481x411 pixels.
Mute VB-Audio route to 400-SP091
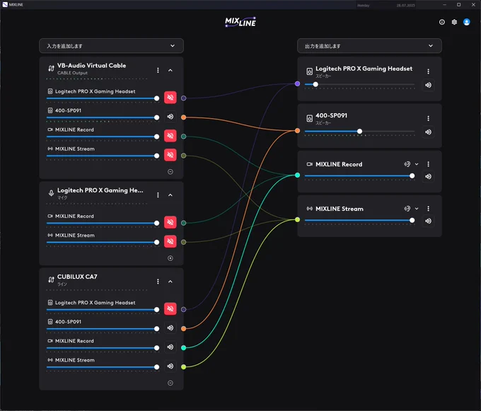tap(170, 117)
